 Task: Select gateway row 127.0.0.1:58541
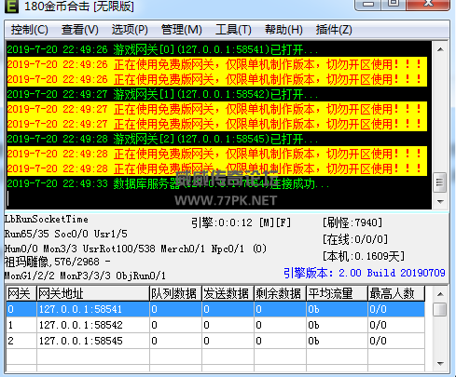(x=215, y=309)
